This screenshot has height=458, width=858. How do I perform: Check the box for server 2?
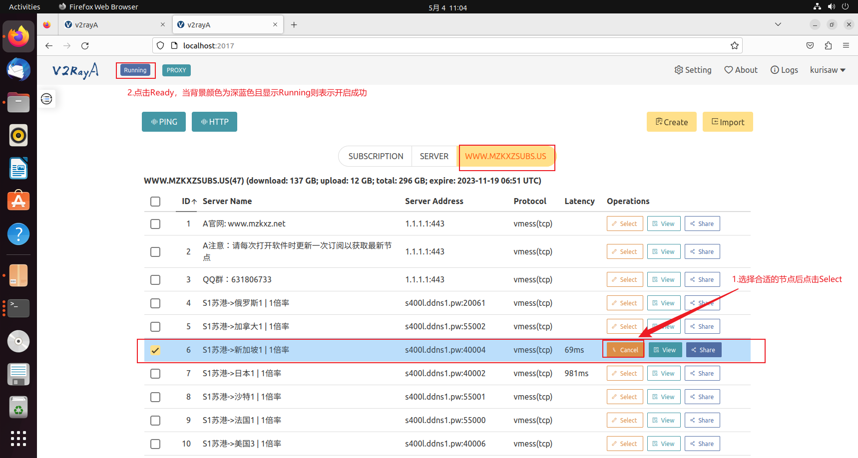tap(155, 252)
